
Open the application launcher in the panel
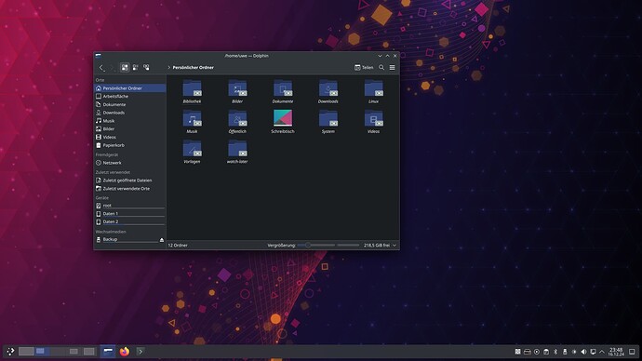(10, 351)
